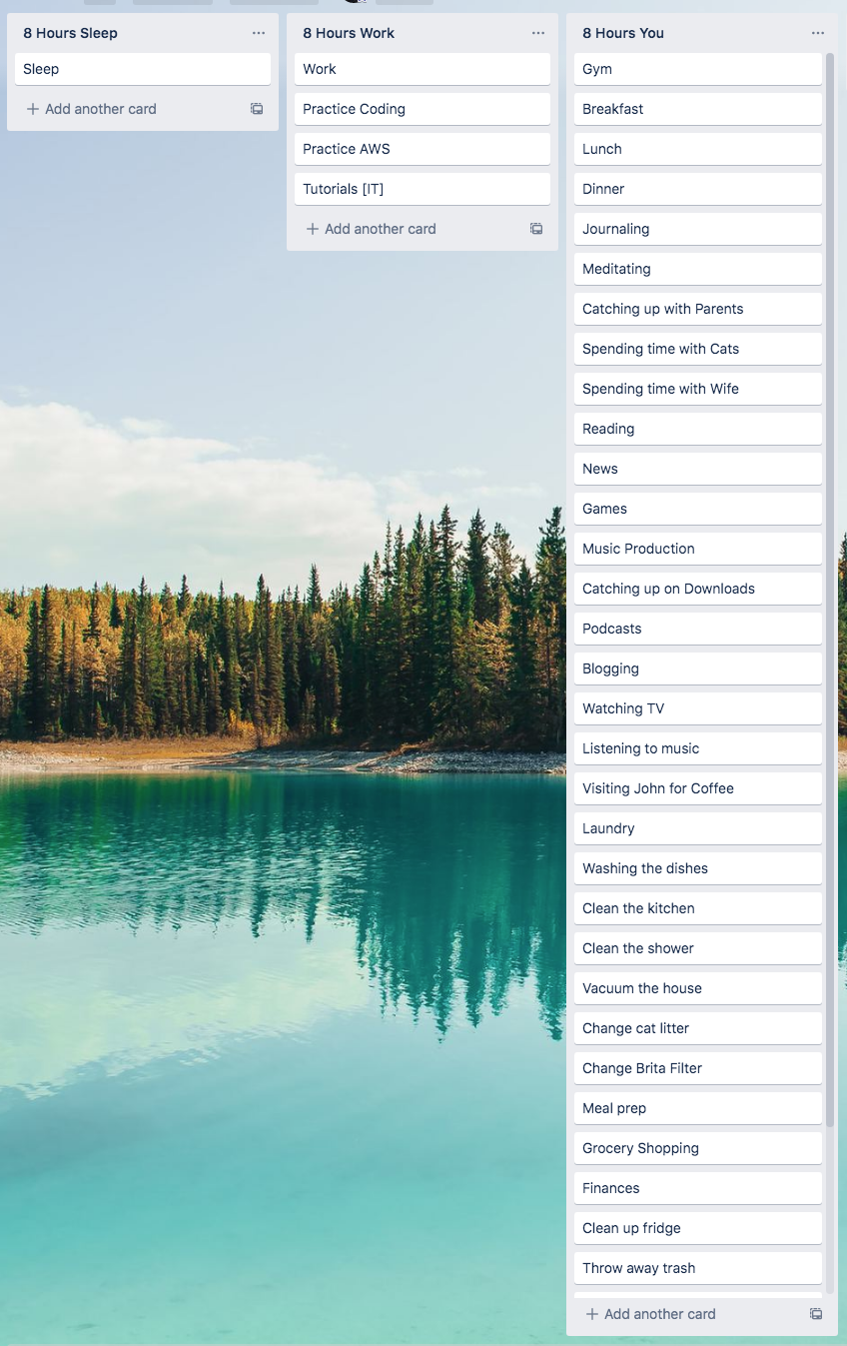Open the Meal prep card
Image resolution: width=847 pixels, height=1346 pixels.
point(698,1108)
